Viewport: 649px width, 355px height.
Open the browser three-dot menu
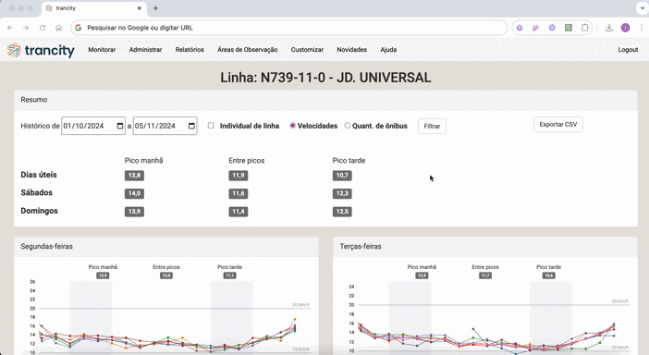(642, 28)
